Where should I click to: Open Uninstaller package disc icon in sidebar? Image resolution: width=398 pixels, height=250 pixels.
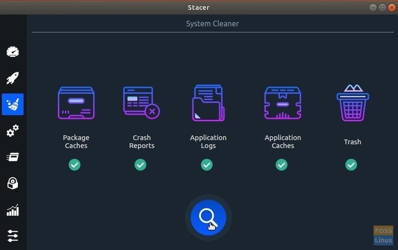tap(13, 183)
